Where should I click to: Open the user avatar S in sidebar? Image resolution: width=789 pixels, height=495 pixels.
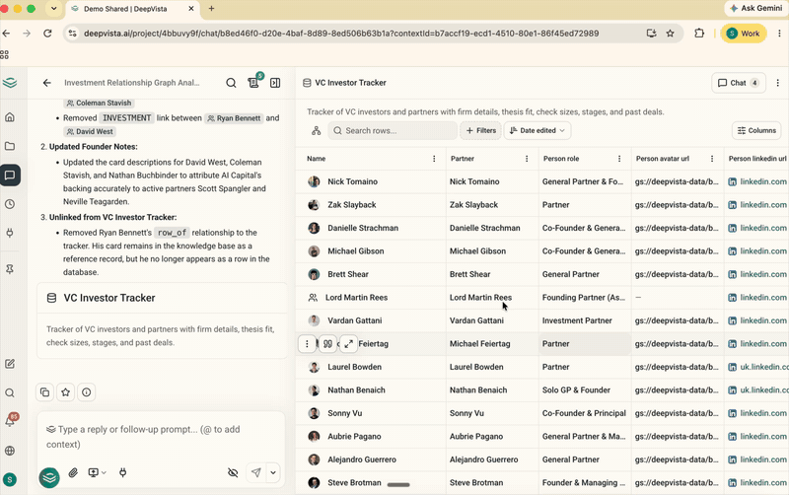tap(10, 480)
